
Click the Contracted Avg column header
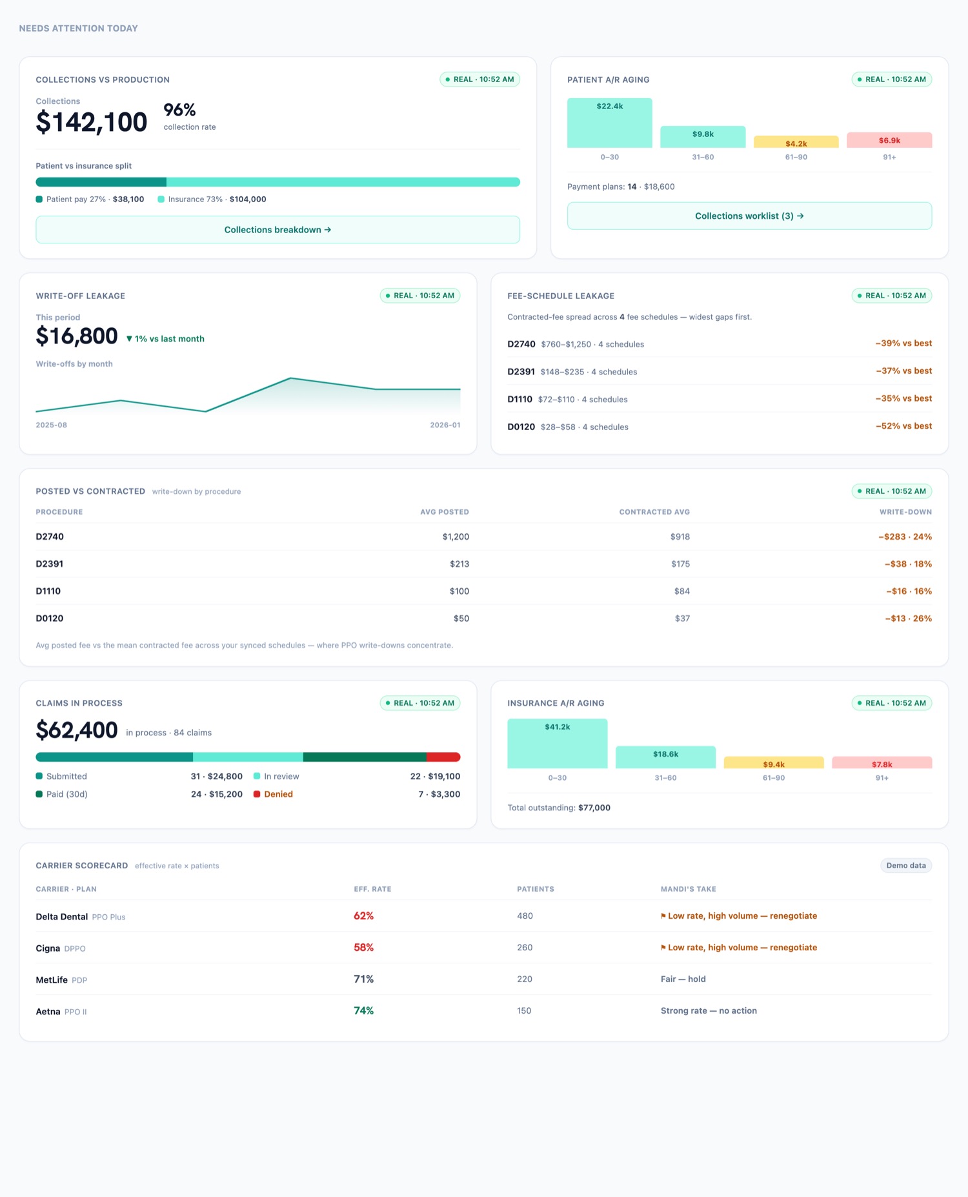coord(654,512)
